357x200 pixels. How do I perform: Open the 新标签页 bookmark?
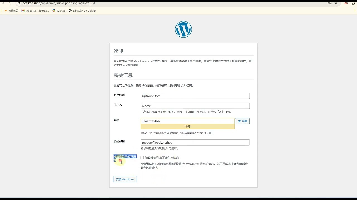click(x=11, y=11)
